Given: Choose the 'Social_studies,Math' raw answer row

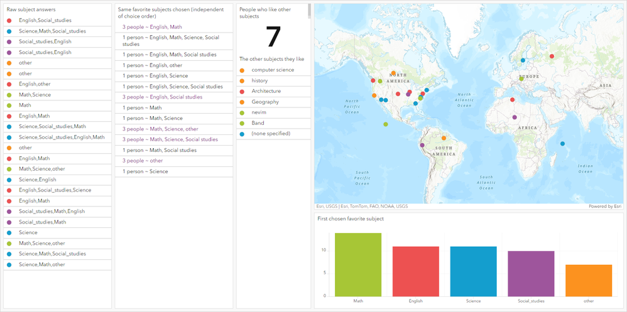Looking at the screenshot, I should pyautogui.click(x=58, y=222).
